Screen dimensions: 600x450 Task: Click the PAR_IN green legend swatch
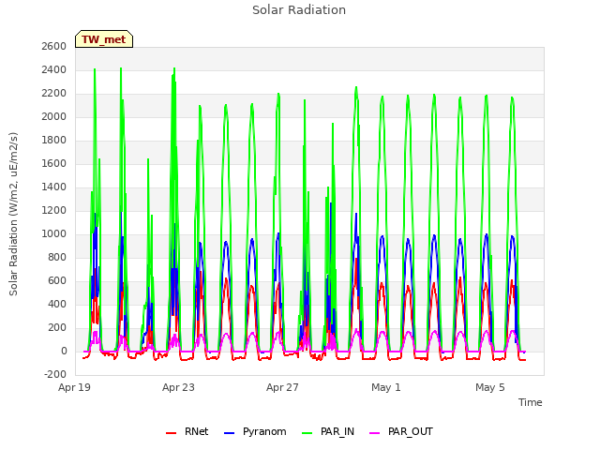point(307,433)
